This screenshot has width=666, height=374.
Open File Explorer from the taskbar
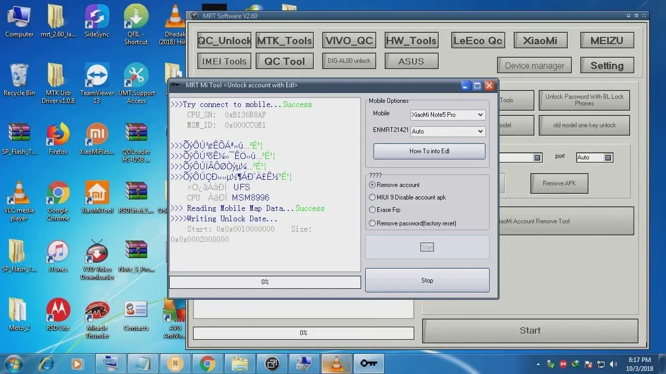point(239,363)
